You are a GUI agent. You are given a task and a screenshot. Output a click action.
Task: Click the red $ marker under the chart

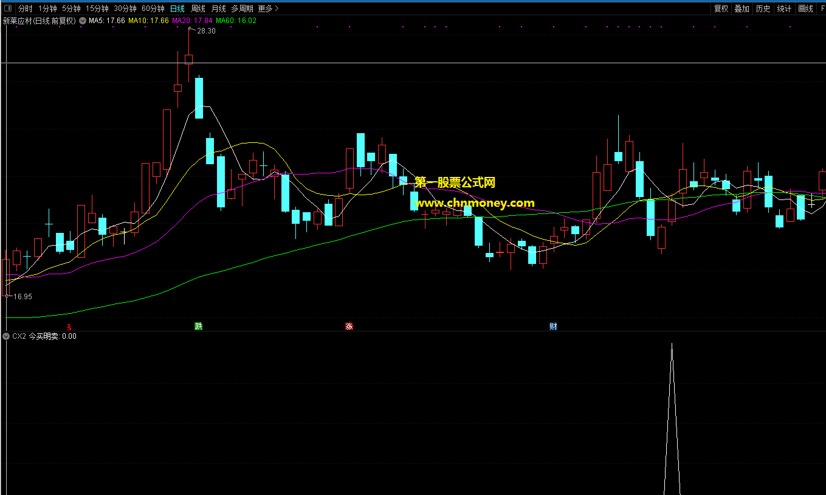[69, 327]
